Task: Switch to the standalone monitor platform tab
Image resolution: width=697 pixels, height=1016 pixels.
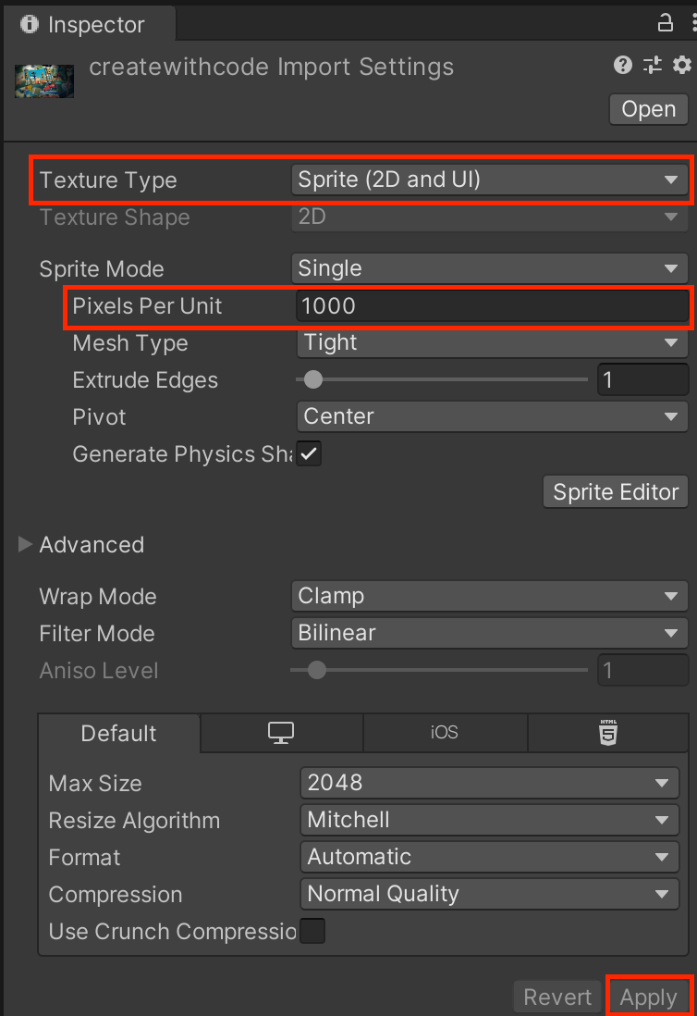Action: pos(281,733)
